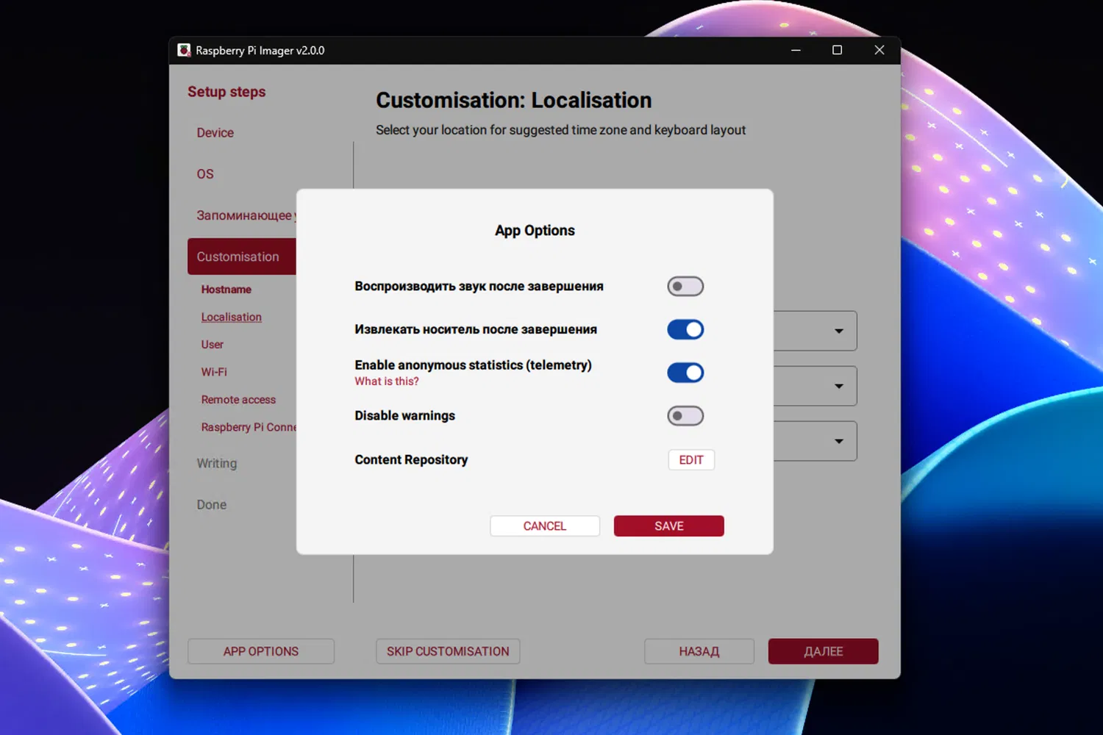
Task: Open the Remote access sub-step
Action: coord(239,400)
